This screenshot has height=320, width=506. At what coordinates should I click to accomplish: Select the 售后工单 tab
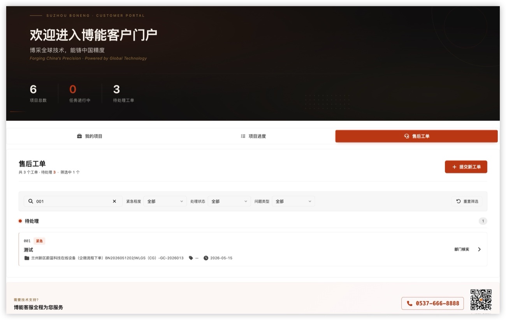click(416, 136)
